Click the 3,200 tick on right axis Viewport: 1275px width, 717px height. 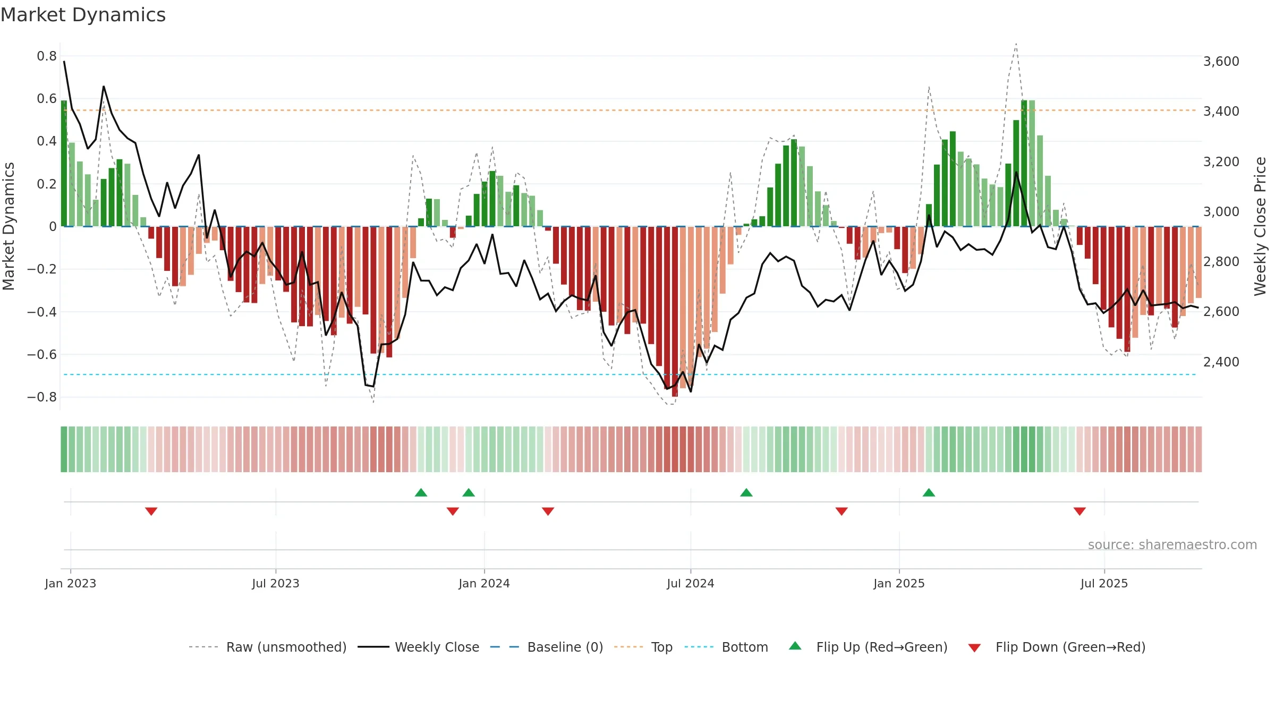point(1221,161)
